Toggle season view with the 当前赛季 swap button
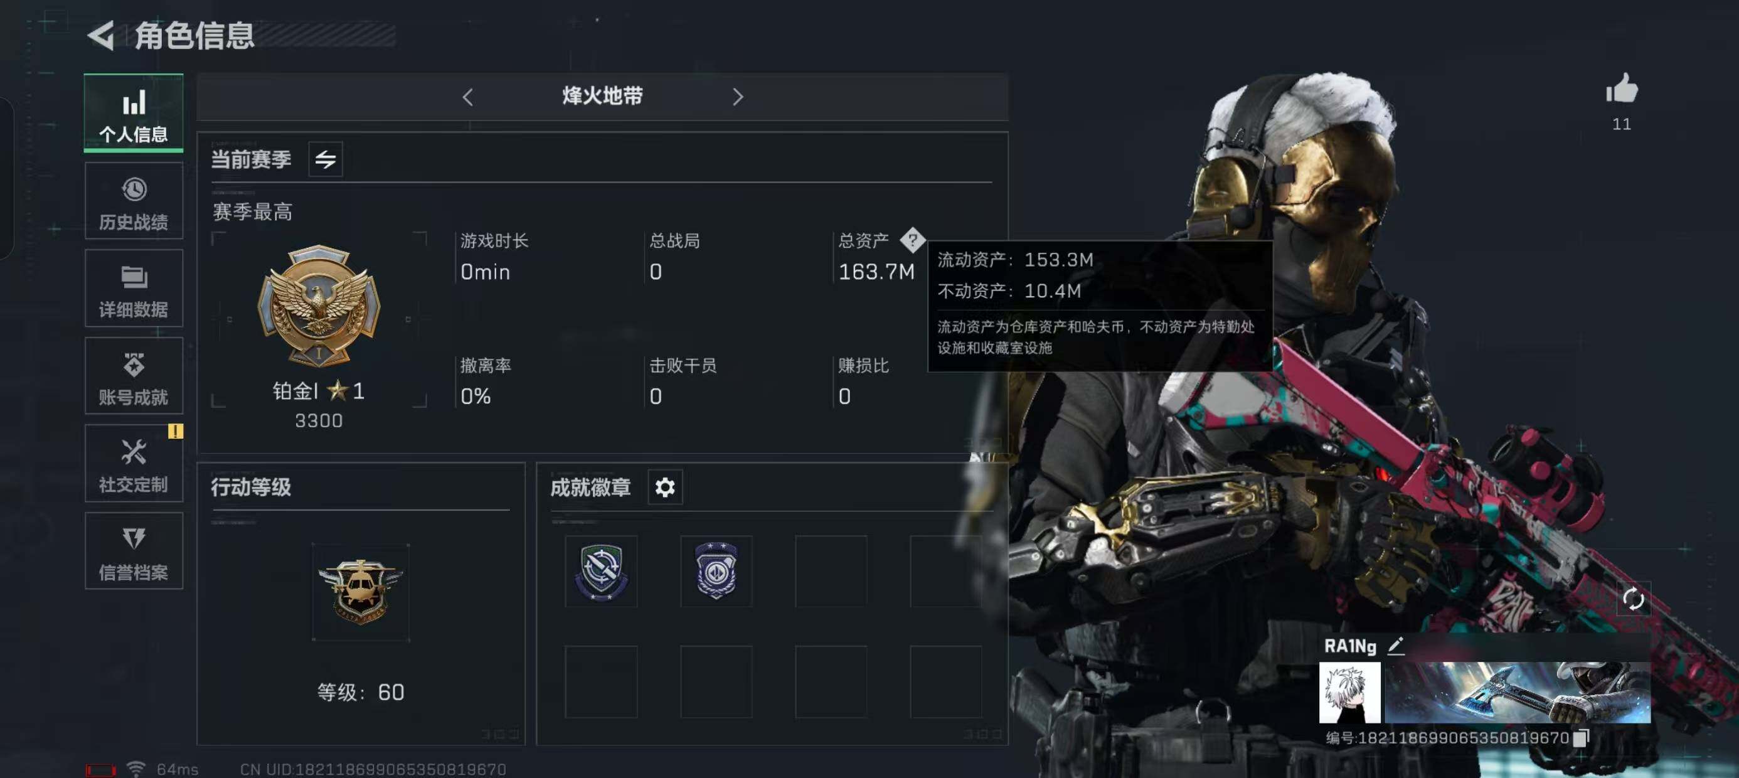The image size is (1739, 778). pos(326,159)
